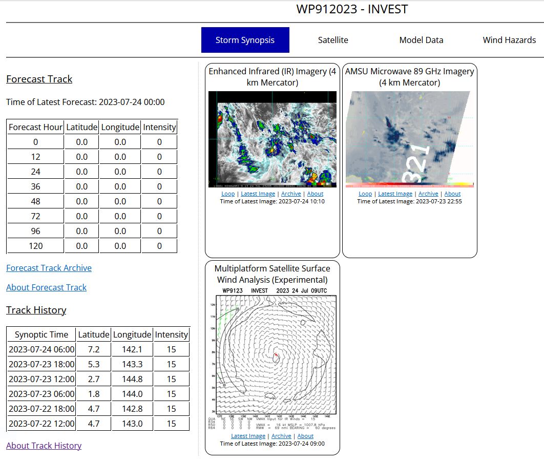The image size is (544, 462).
Task: Click the Synoptic Time column header
Action: (41, 334)
